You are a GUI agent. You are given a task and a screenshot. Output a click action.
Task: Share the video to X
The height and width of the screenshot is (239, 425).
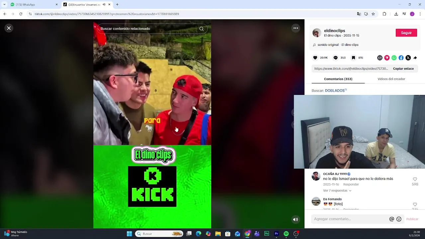[408, 58]
